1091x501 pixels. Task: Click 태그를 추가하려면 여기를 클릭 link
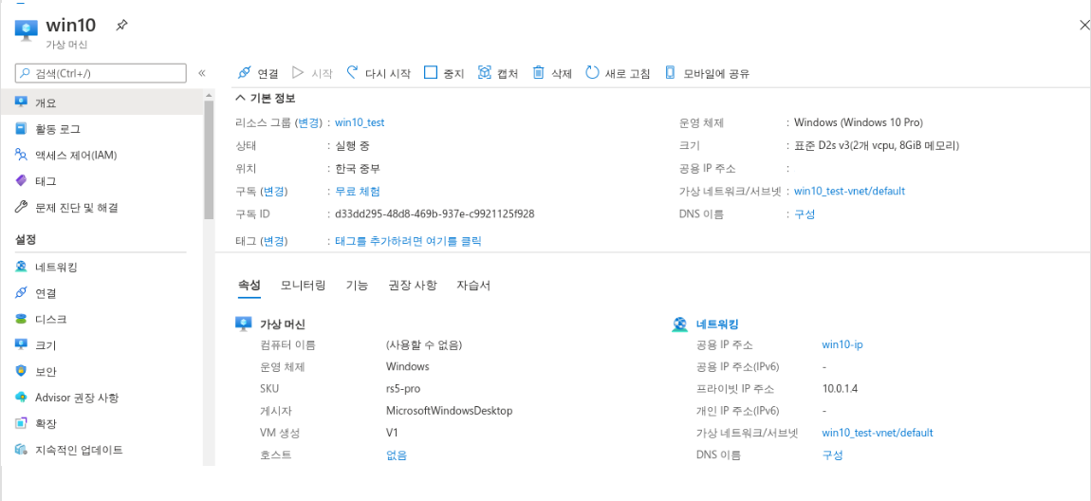point(409,241)
